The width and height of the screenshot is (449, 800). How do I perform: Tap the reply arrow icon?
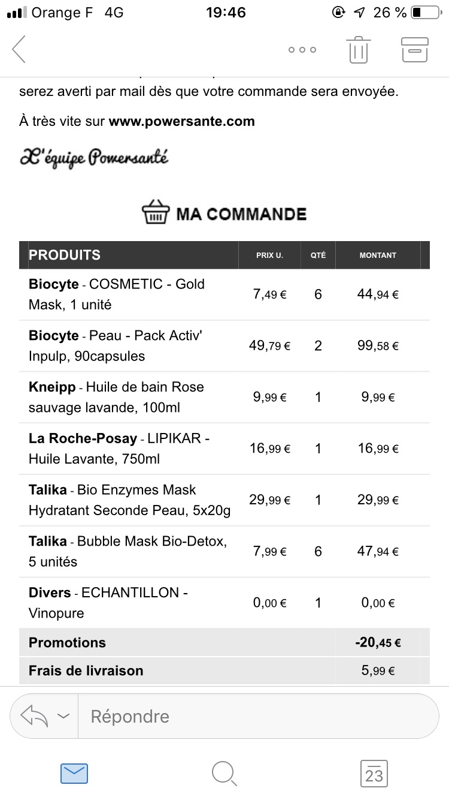tap(34, 715)
